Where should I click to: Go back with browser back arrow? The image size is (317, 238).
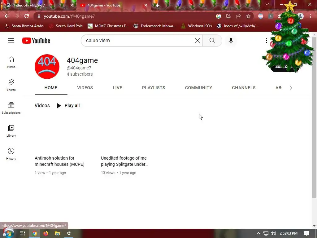click(7, 16)
